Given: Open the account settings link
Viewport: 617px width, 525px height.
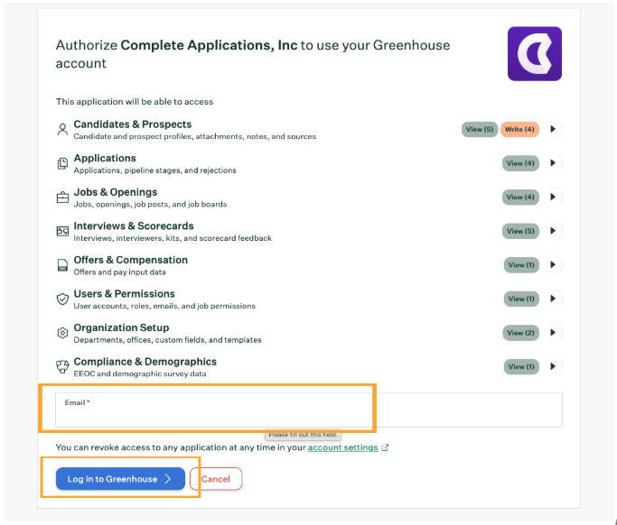Looking at the screenshot, I should 342,447.
